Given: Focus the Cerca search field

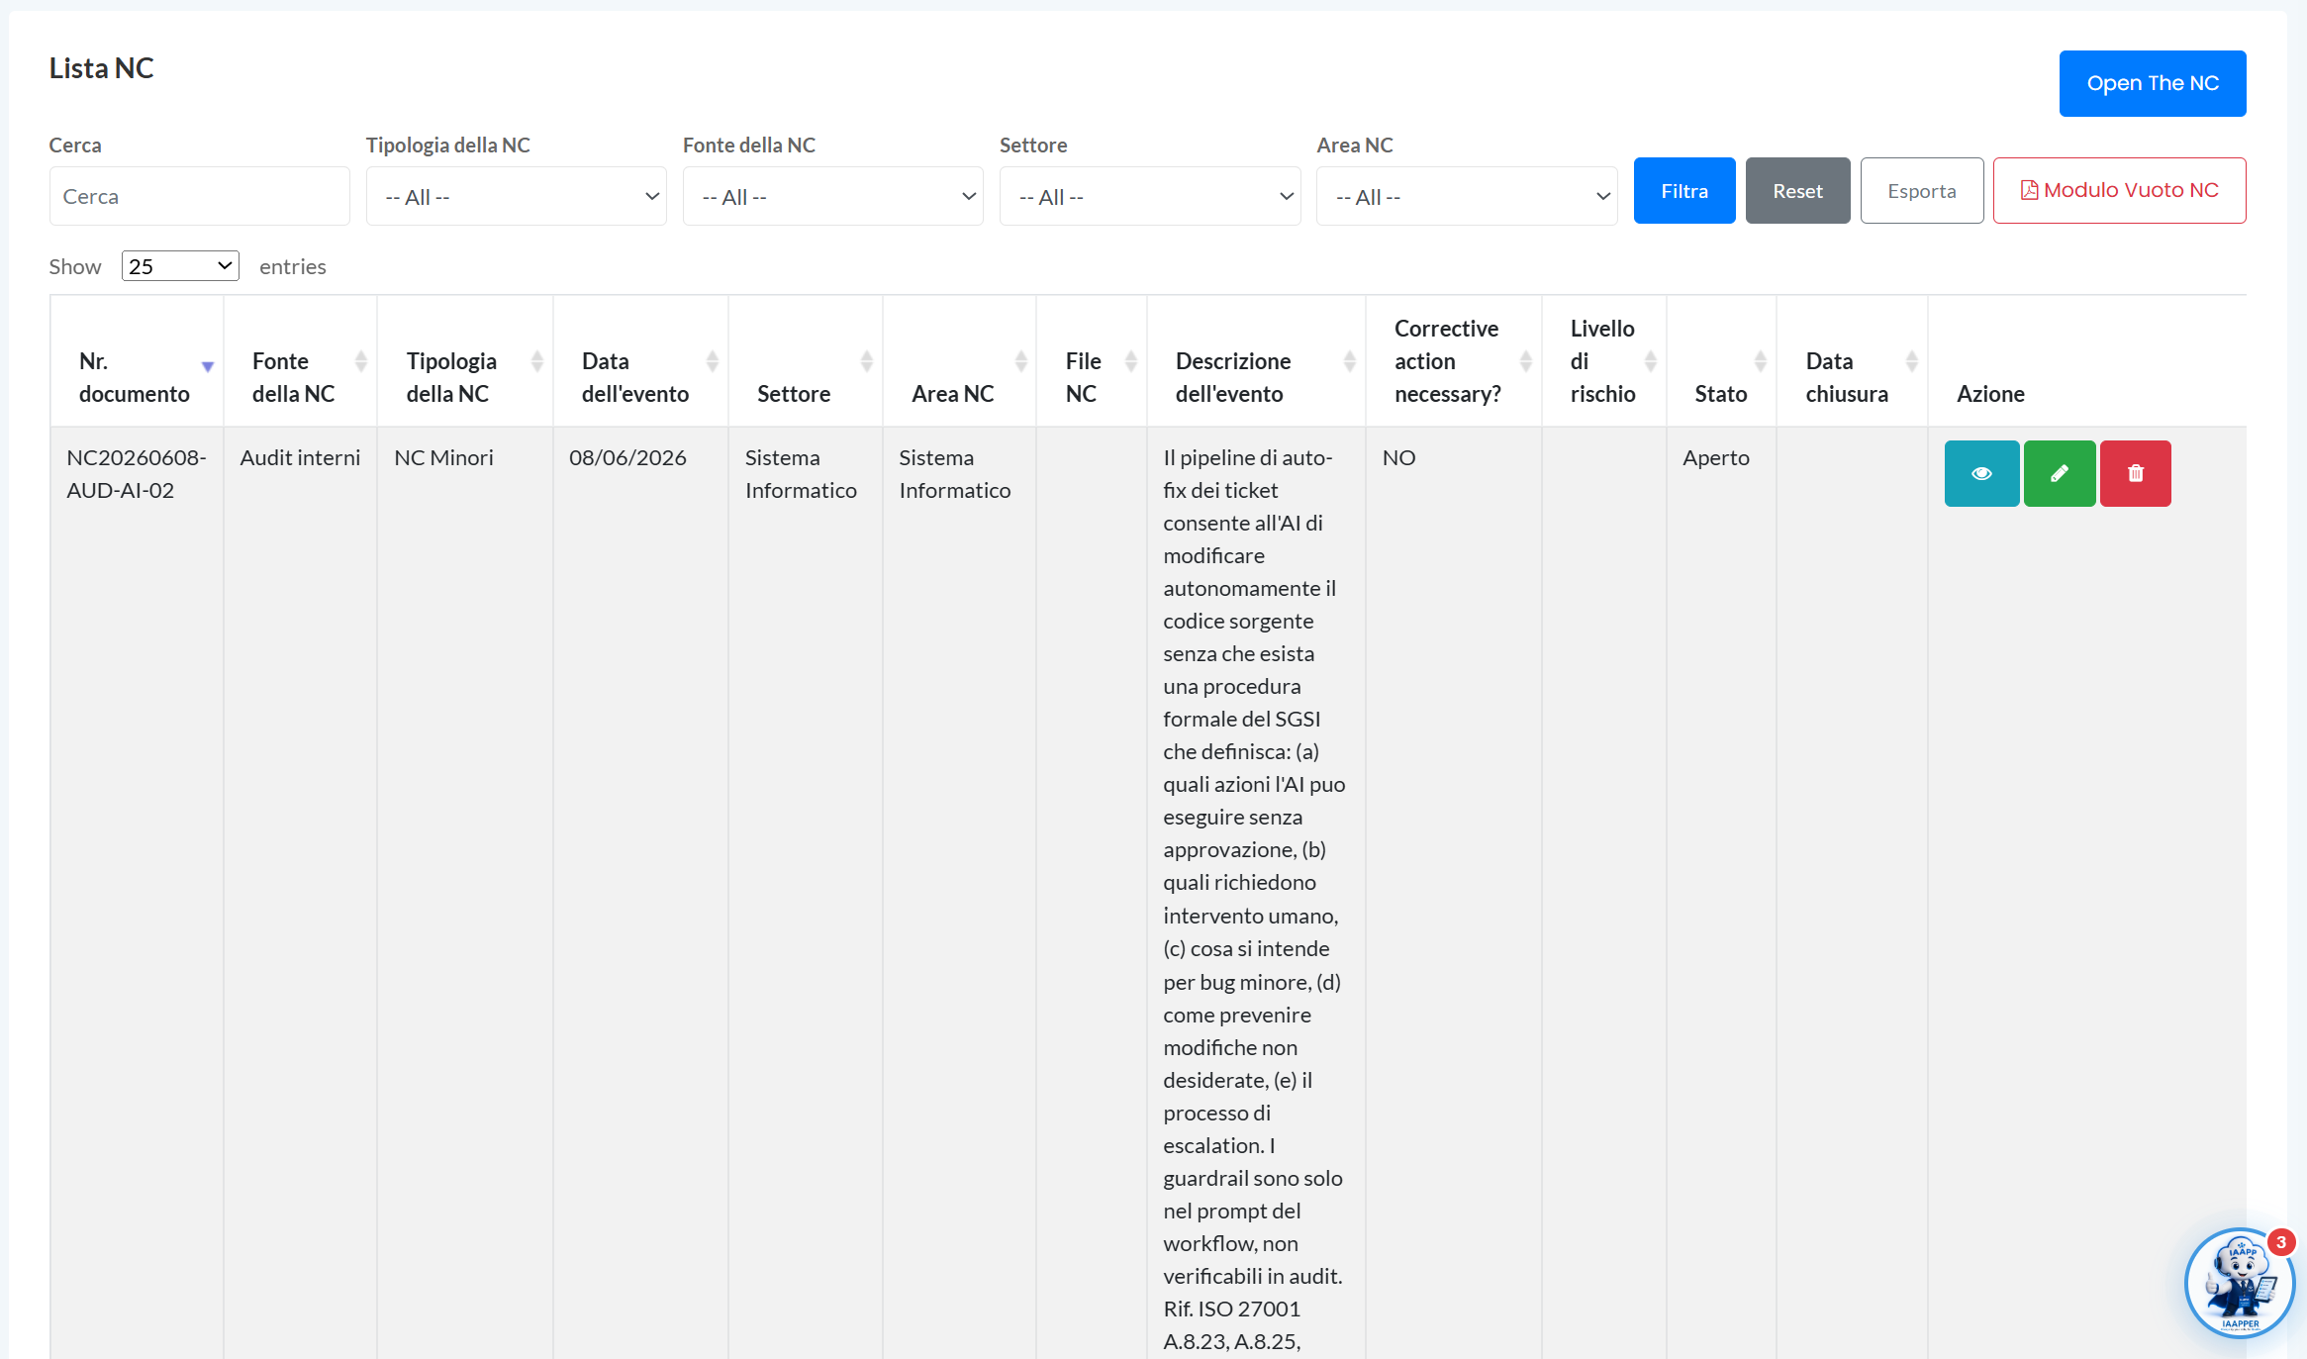Looking at the screenshot, I should tap(199, 196).
